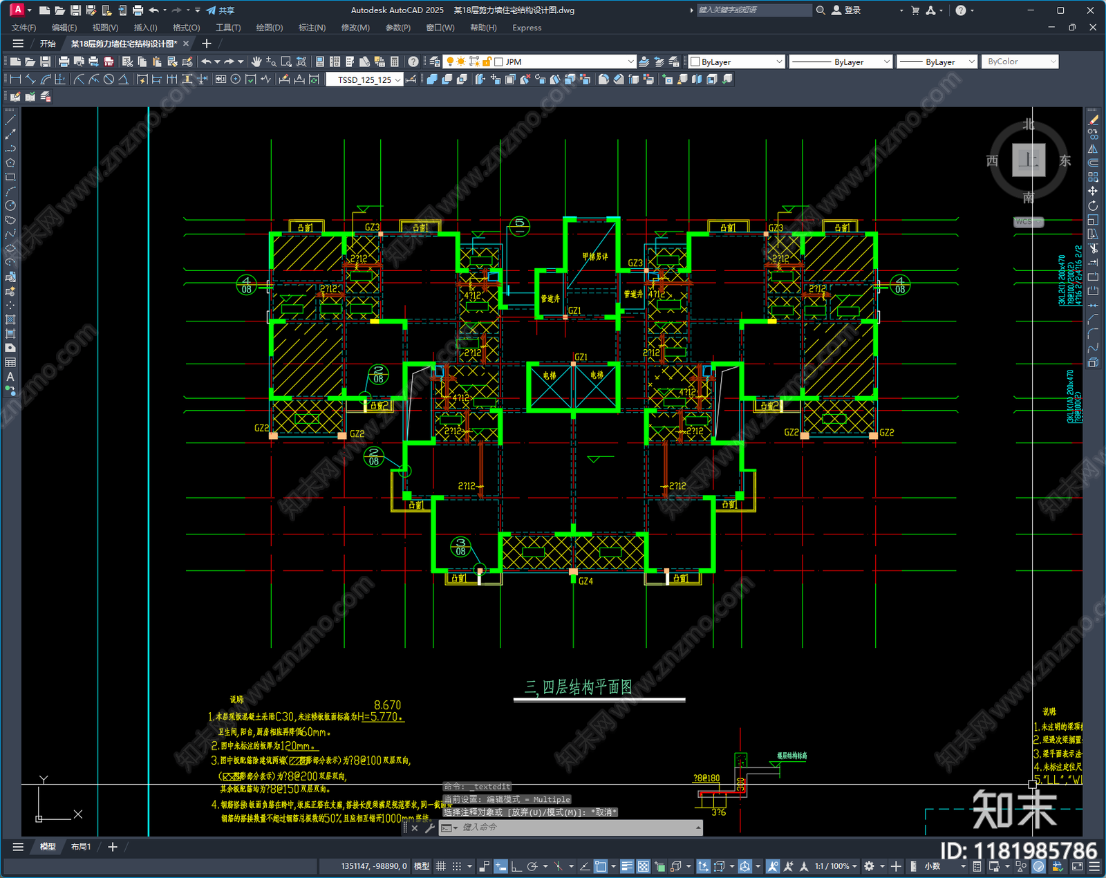The image size is (1106, 878).
Task: Click the JPM layer color swatch
Action: [498, 62]
